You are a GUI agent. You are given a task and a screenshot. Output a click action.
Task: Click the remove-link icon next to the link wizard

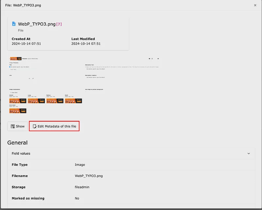coord(33,79)
